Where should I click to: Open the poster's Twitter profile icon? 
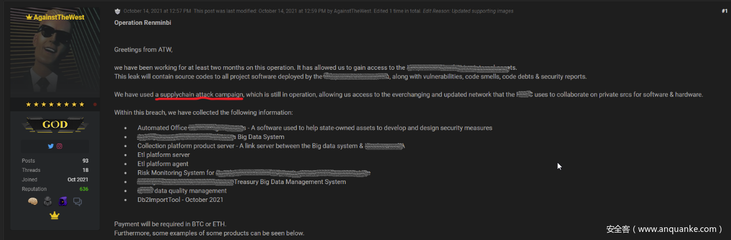[x=51, y=147]
